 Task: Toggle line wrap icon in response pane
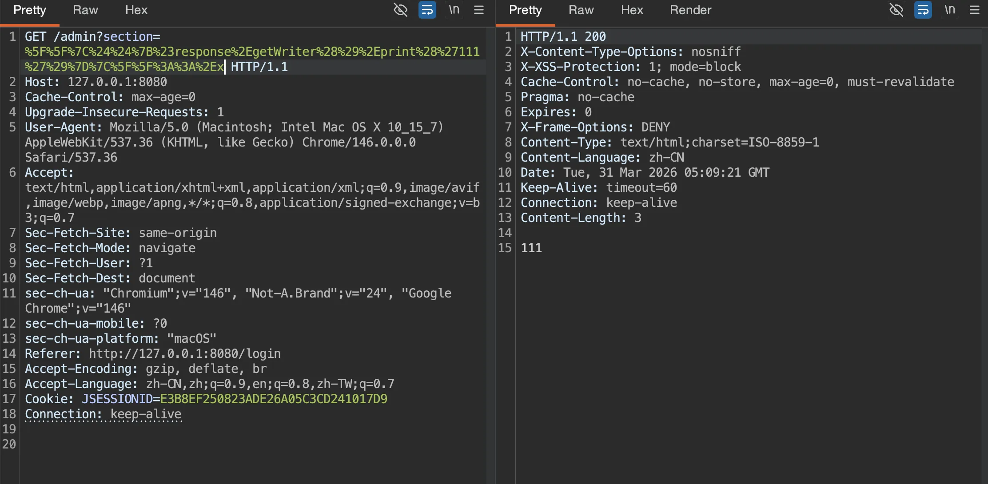pos(923,10)
